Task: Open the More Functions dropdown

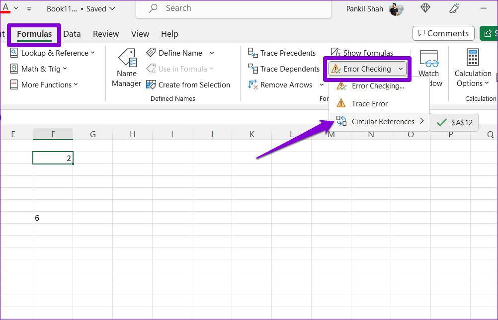Action: (x=44, y=84)
